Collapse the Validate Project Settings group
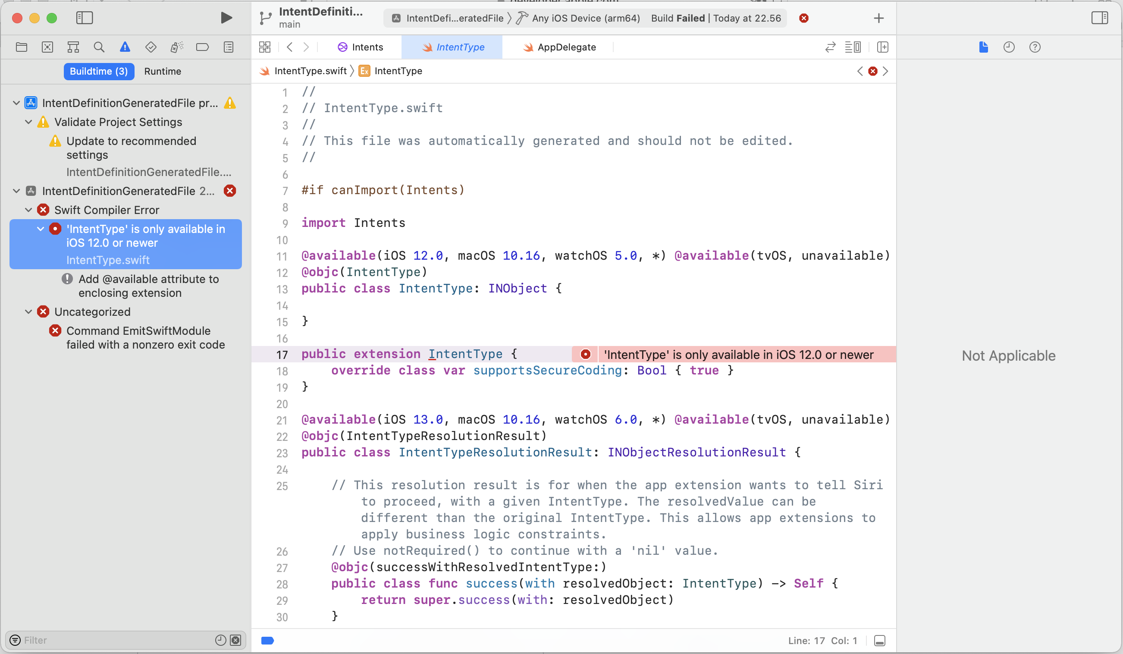 [28, 122]
